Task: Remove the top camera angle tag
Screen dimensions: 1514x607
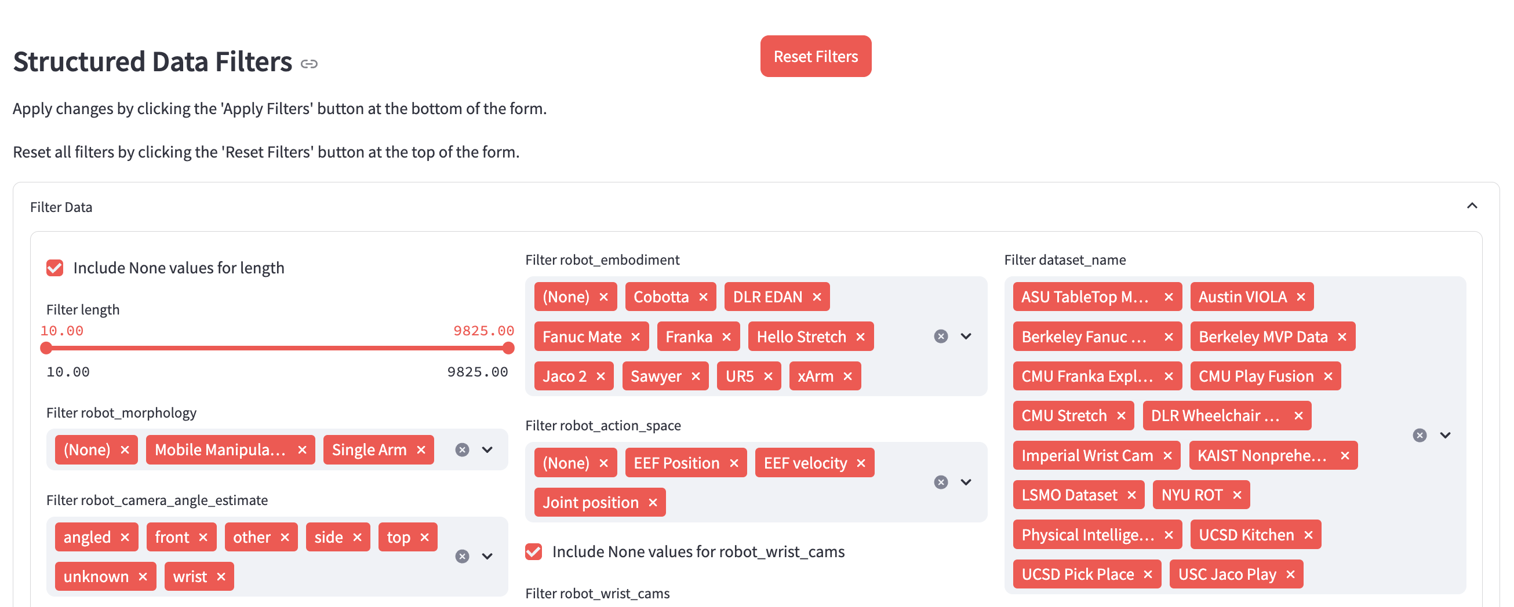Action: 424,537
